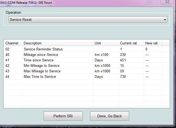Select the Max Time to Service row

point(40,77)
